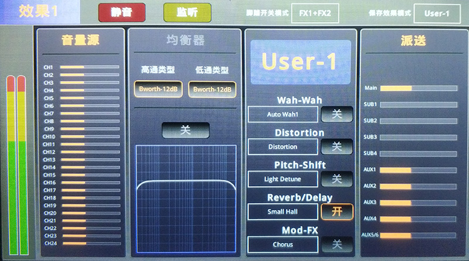Image resolution: width=469 pixels, height=261 pixels.
Task: Open the FX1+FX2 footswitch mode selector
Action: click(x=315, y=13)
